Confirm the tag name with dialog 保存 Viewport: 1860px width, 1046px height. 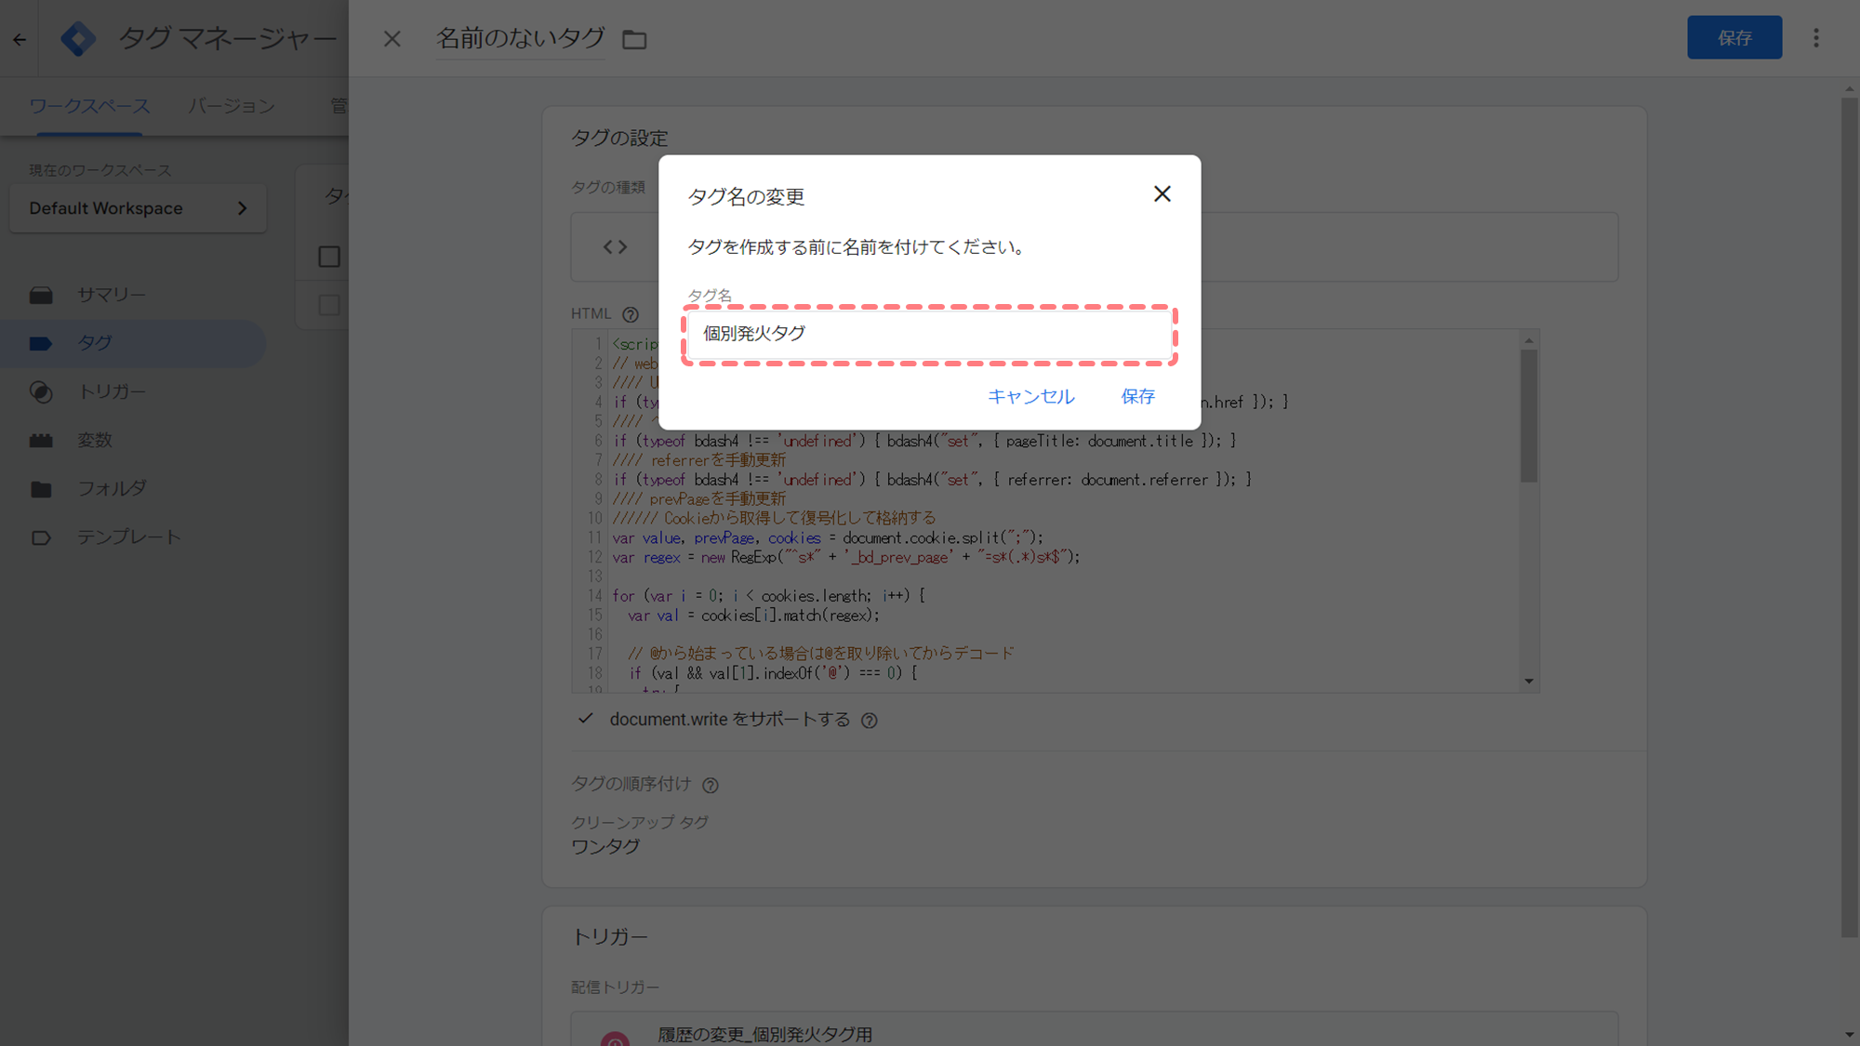[x=1137, y=397]
